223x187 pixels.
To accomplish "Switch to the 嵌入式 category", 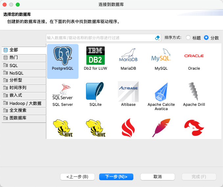I will pyautogui.click(x=24, y=95).
